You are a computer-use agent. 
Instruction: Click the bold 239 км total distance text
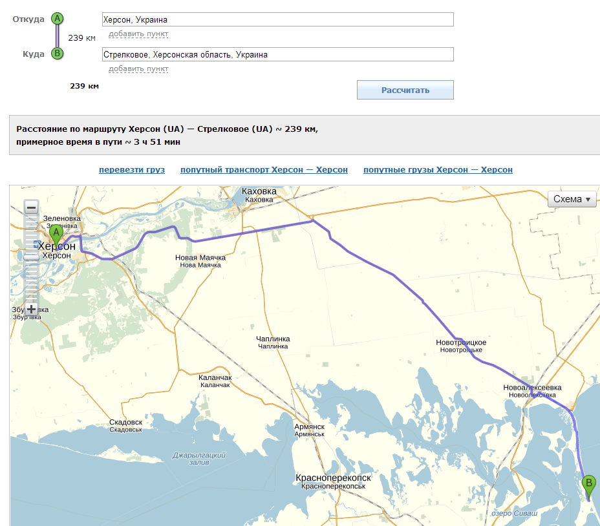point(84,86)
